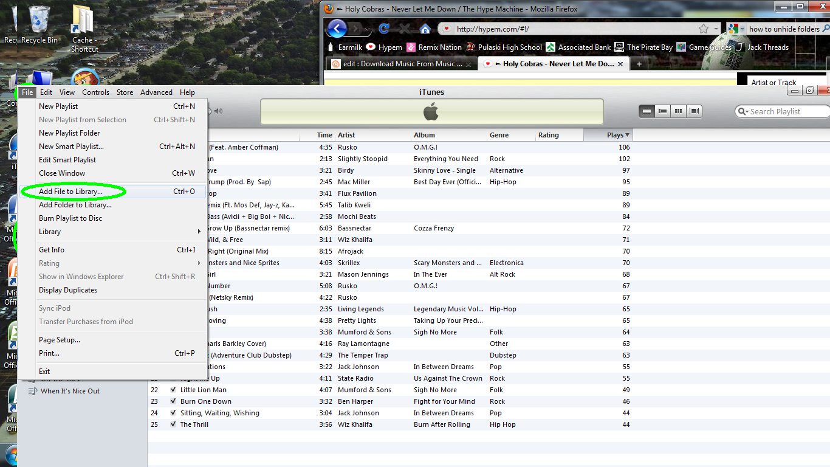Reload the page in Firefox

[x=384, y=29]
